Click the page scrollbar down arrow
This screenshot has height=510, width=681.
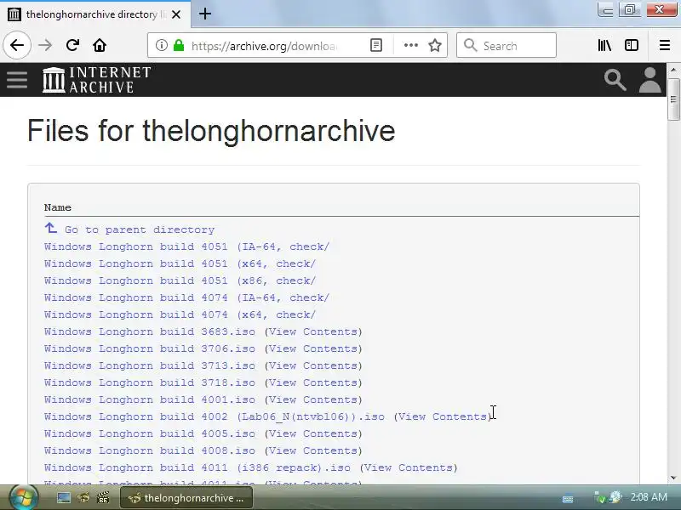pos(673,478)
